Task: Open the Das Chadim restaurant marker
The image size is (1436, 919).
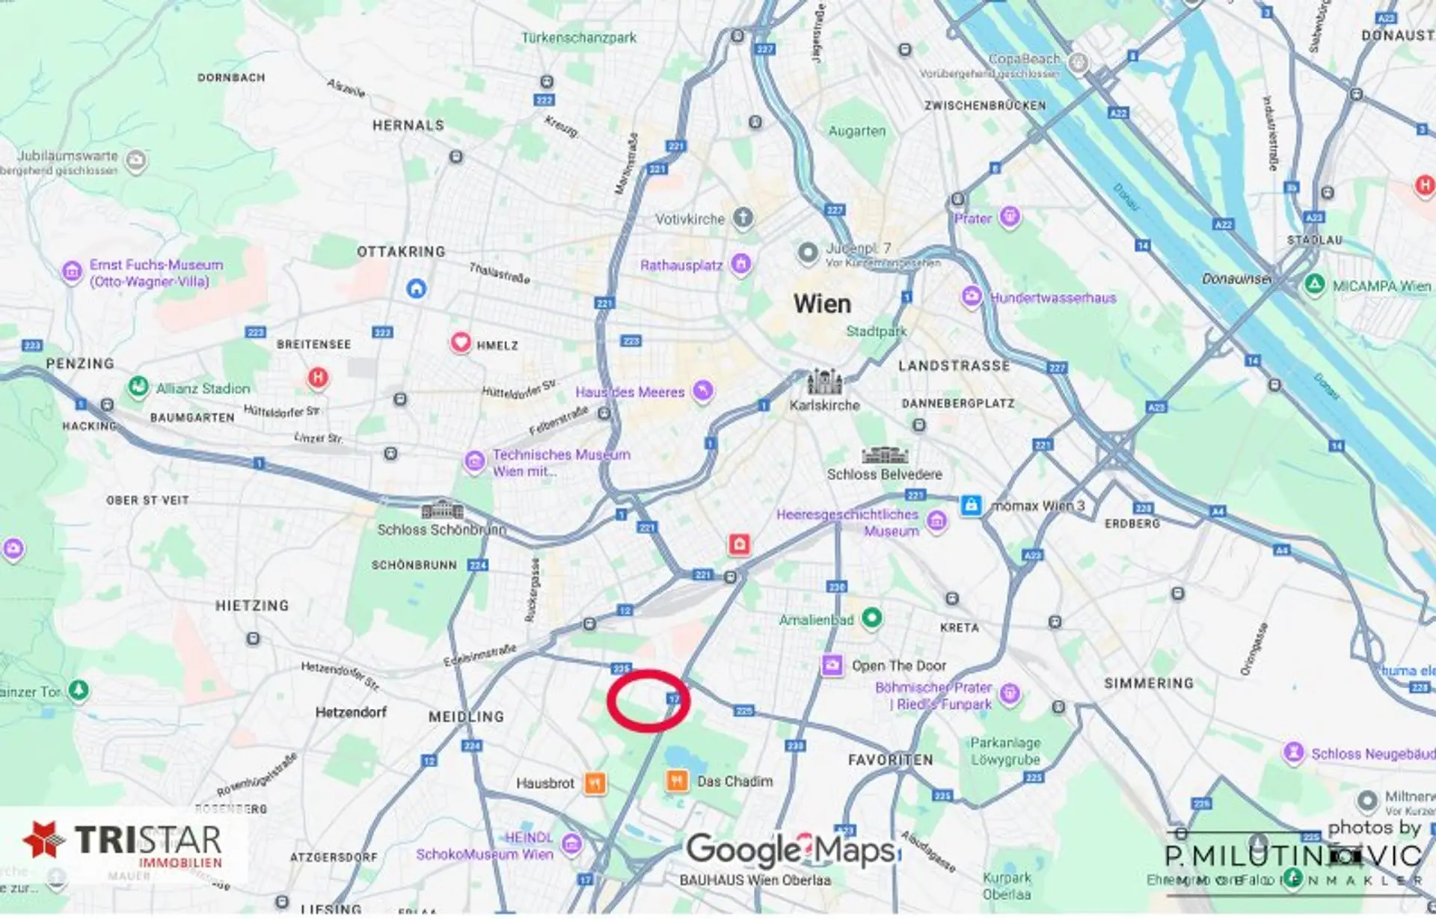Action: pos(677,781)
